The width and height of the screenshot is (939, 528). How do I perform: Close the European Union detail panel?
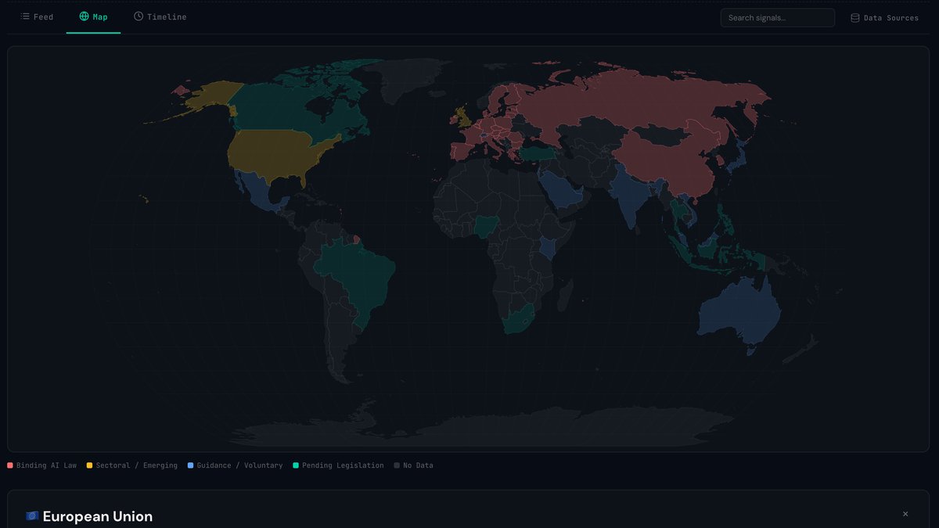click(x=905, y=514)
